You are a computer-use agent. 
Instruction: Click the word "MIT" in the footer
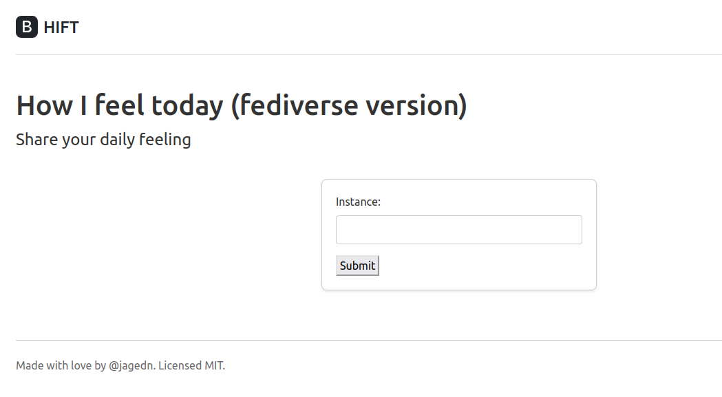tap(213, 365)
